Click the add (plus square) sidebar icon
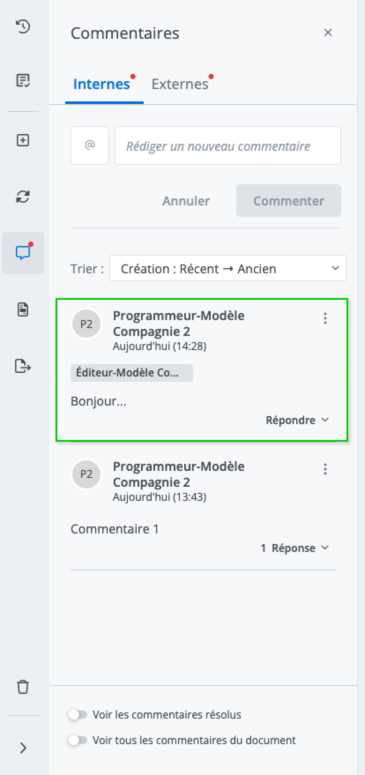The width and height of the screenshot is (365, 775). coord(23,140)
